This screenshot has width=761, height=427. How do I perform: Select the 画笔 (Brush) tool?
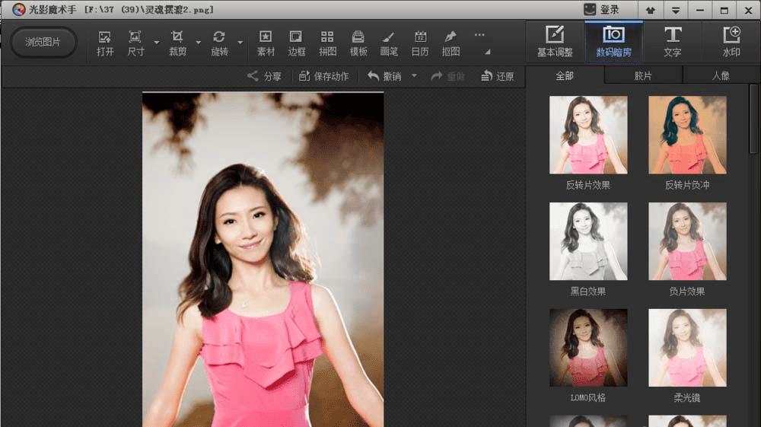point(389,43)
